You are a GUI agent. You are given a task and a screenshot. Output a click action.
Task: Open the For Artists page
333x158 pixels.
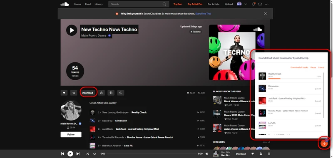point(214,4)
